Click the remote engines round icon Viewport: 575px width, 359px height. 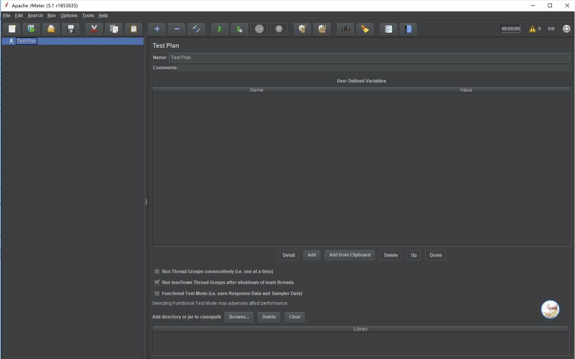point(566,29)
